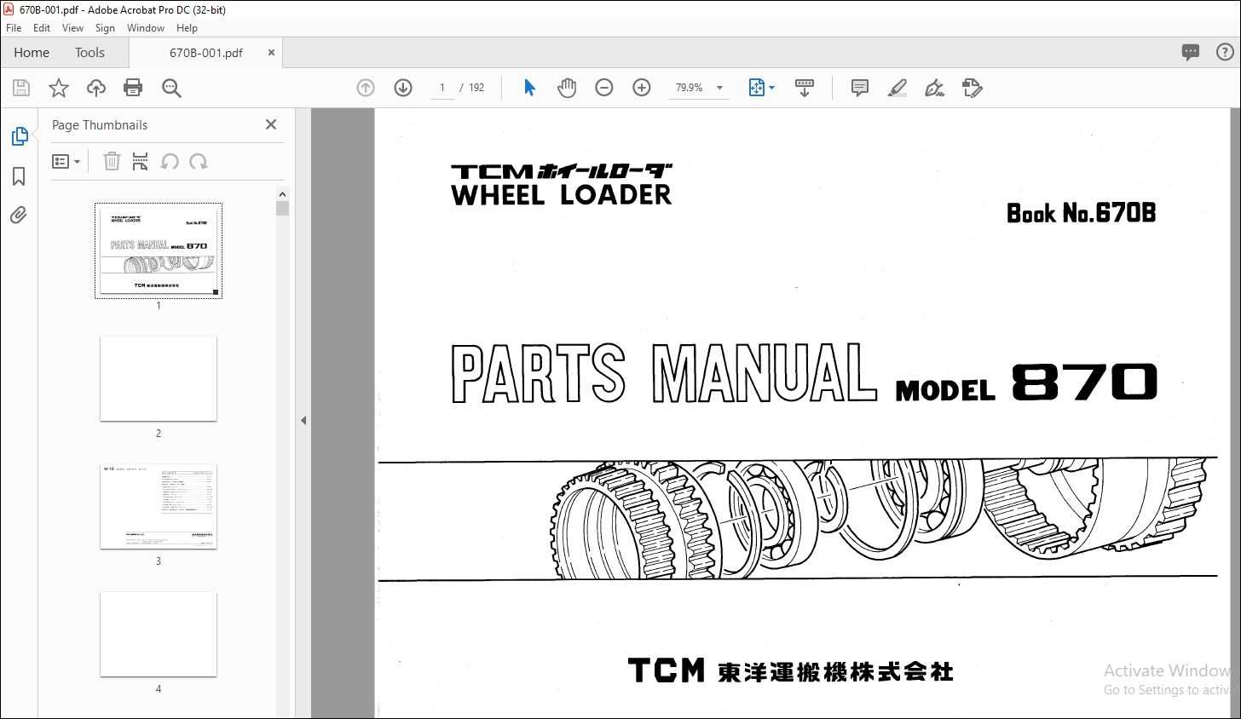1241x719 pixels.
Task: Open the Window menu
Action: (x=146, y=28)
